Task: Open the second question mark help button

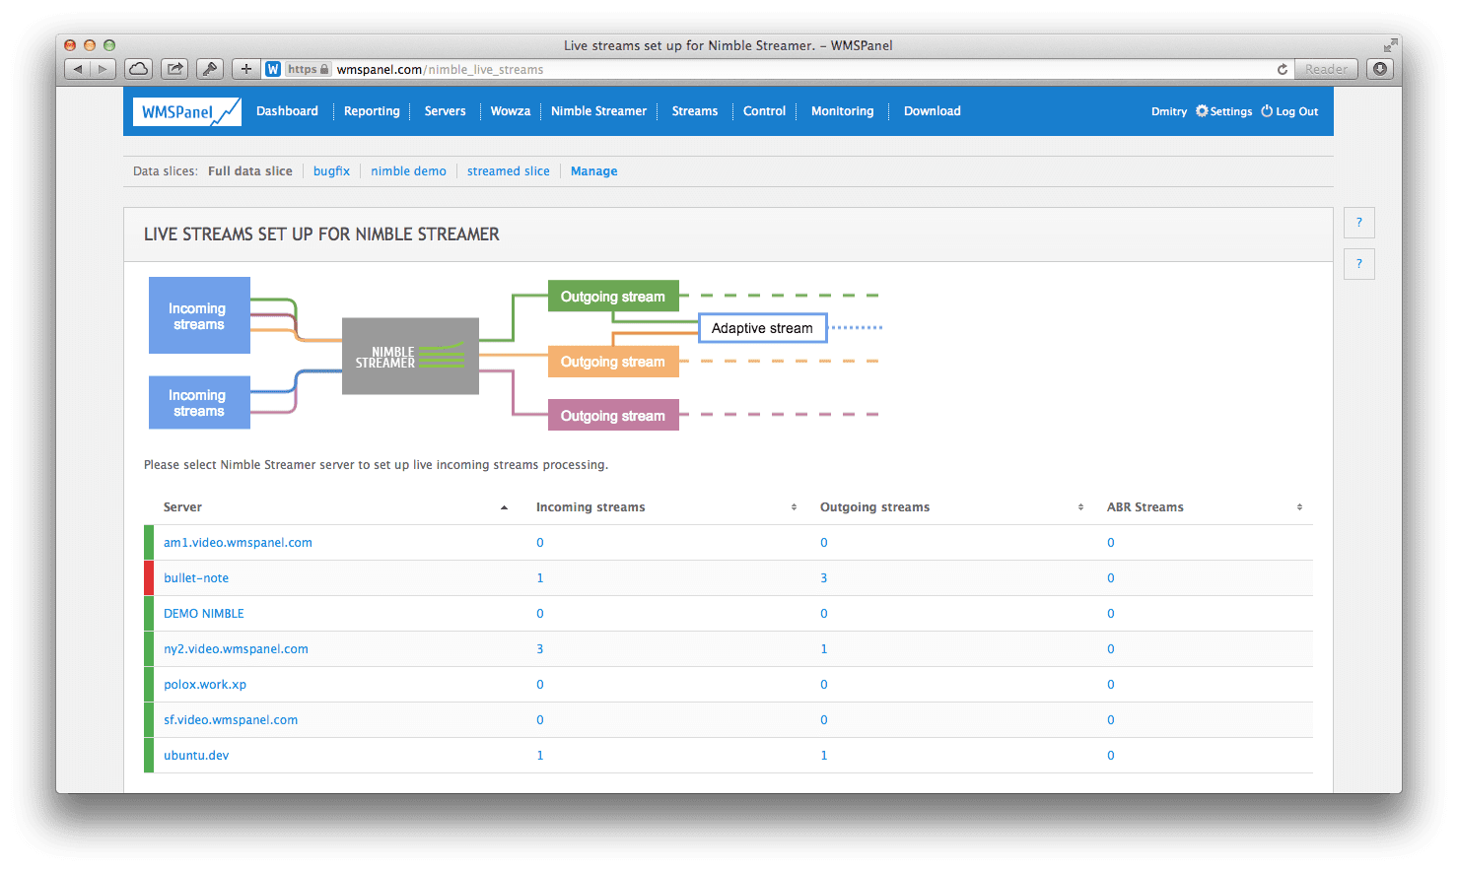Action: click(x=1359, y=264)
